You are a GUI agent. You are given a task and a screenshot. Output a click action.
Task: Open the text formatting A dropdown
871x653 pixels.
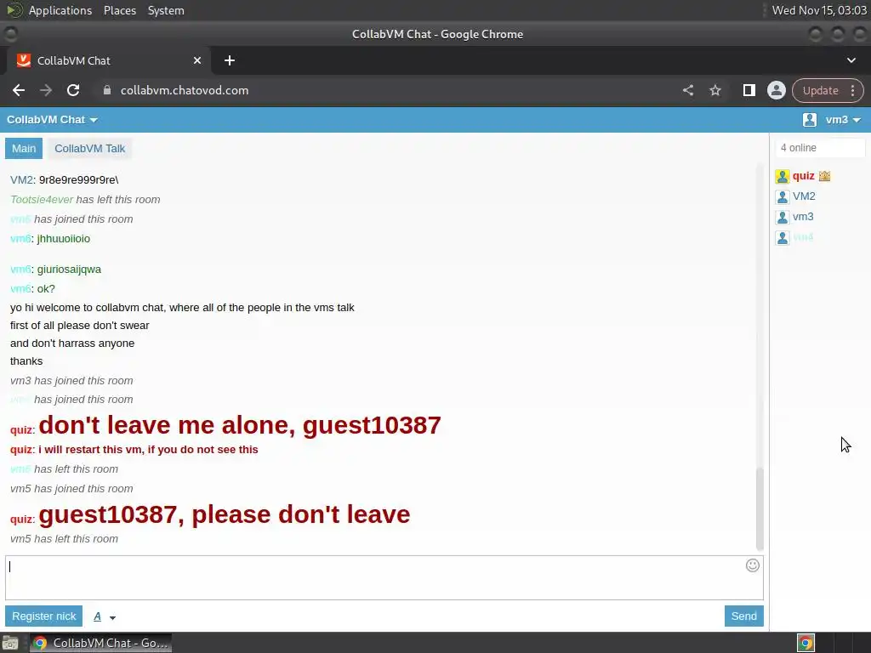(105, 617)
